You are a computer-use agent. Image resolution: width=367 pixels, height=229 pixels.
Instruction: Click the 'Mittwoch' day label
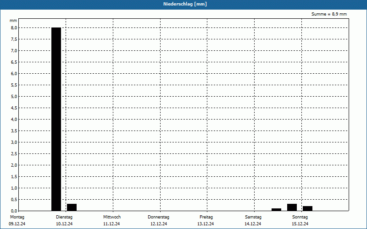[x=112, y=217]
